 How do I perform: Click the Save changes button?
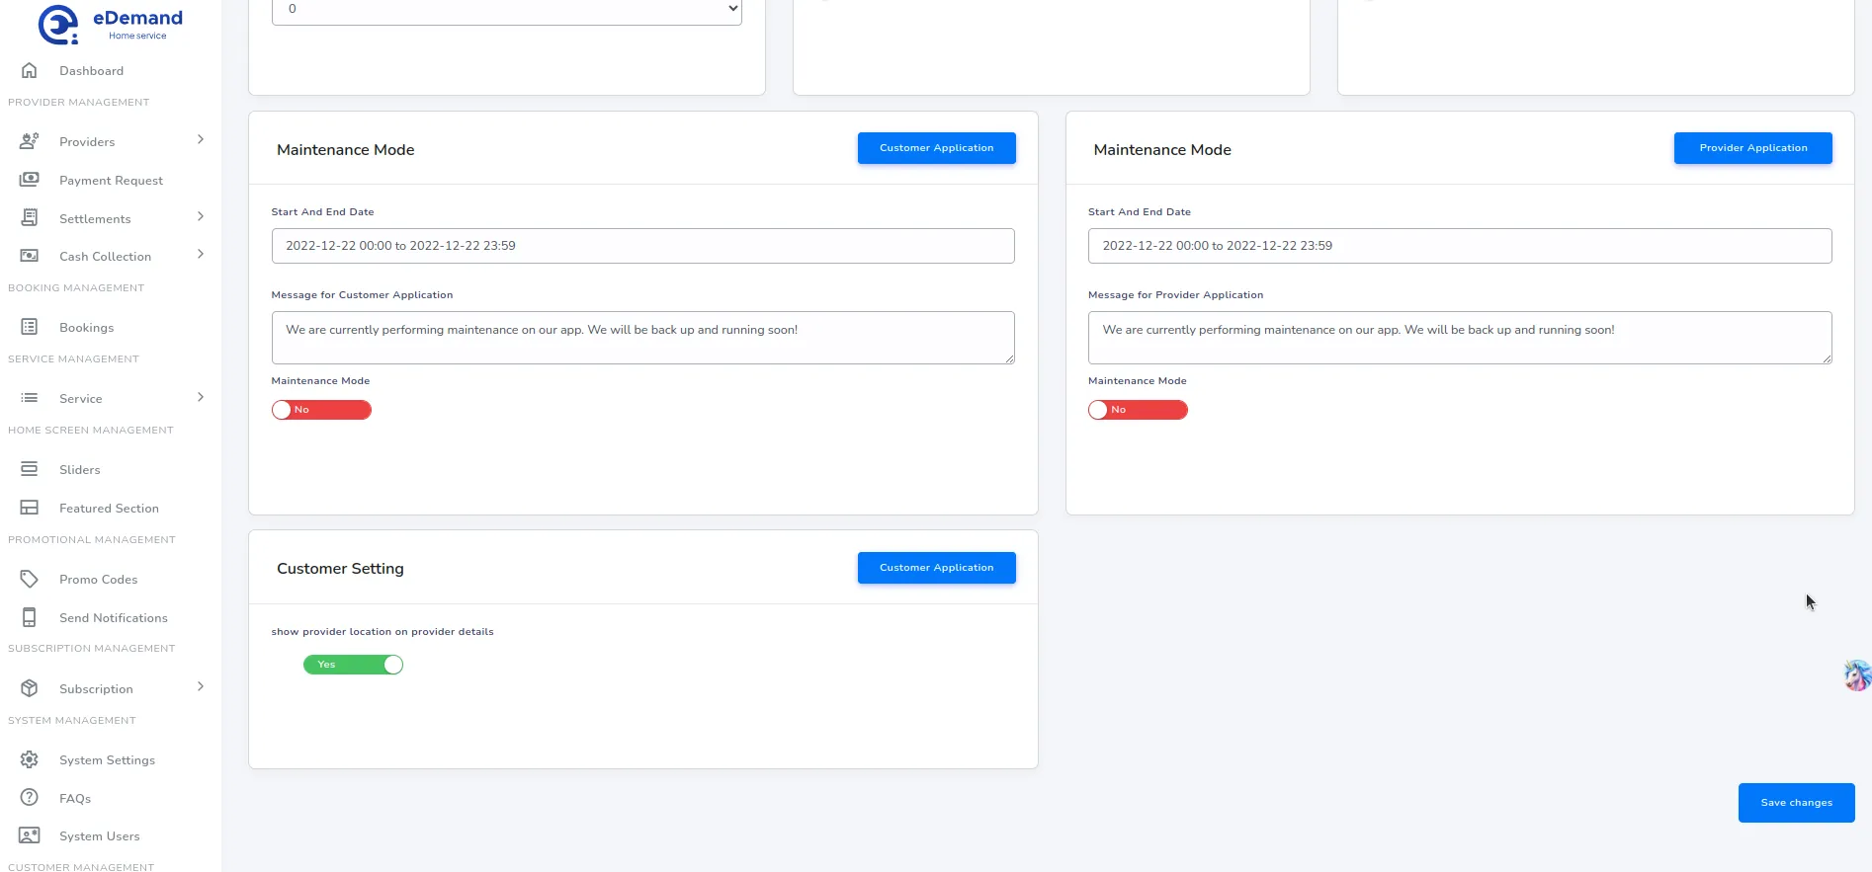tap(1796, 803)
